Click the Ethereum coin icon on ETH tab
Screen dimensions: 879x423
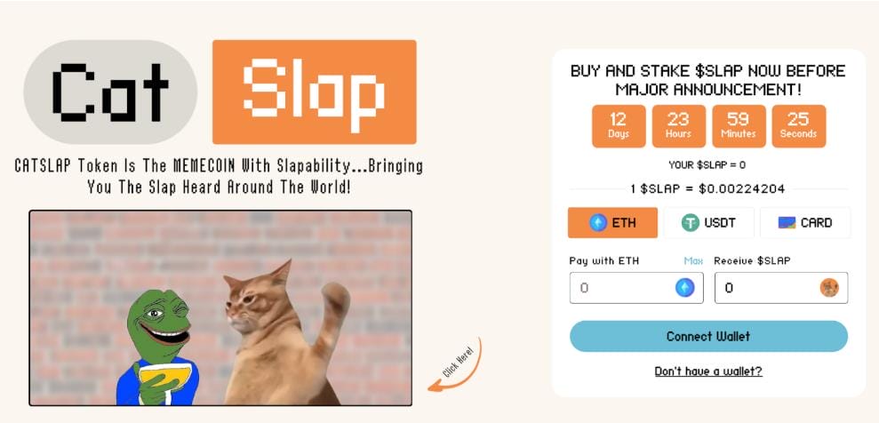point(598,222)
